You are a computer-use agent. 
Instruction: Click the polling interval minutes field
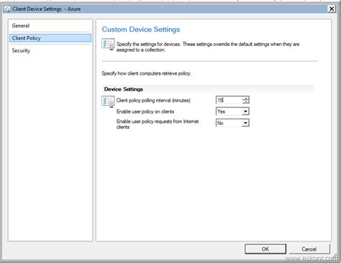coord(229,100)
